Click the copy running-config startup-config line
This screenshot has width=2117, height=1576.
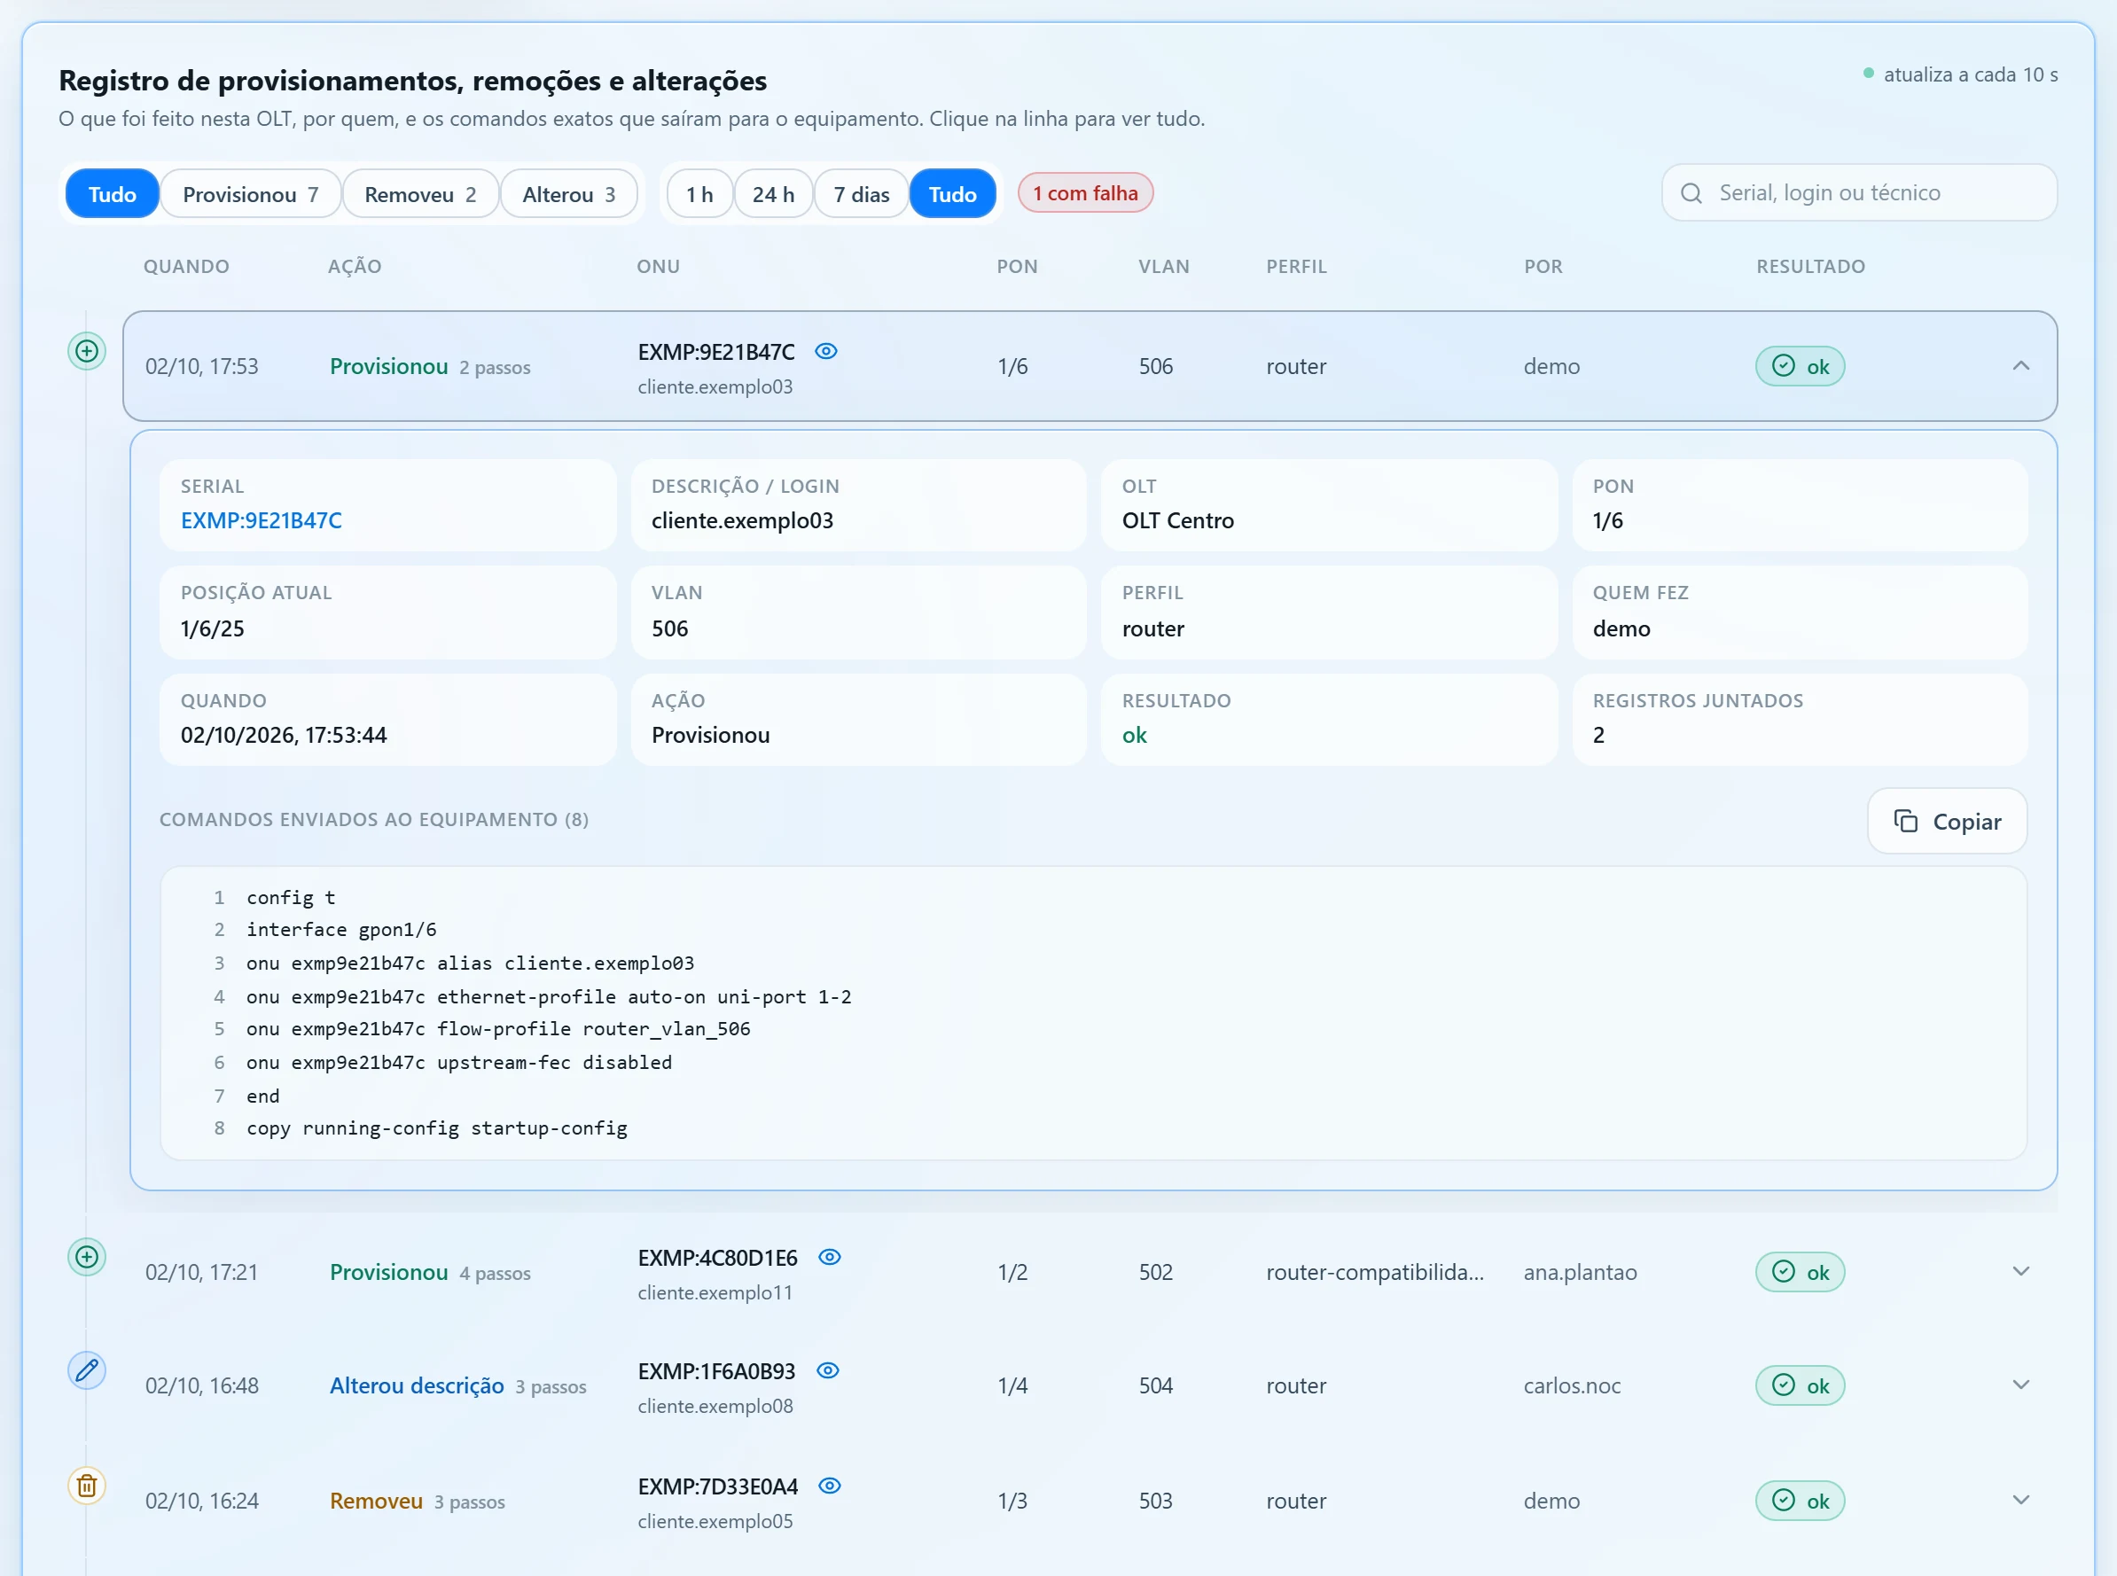point(437,1128)
